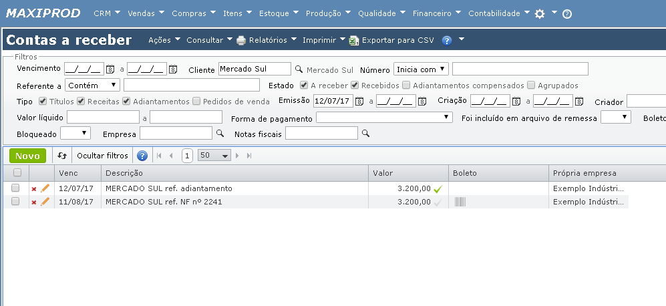This screenshot has width=666, height=306.
Task: Click the Empresa search magnifier icon
Action: (220, 134)
